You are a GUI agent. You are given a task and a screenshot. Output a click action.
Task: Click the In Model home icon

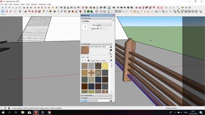[88, 60]
